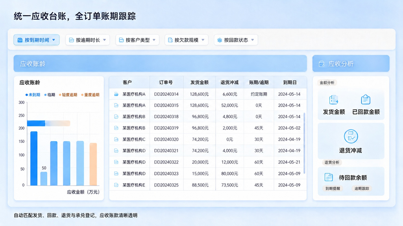Click the 到期提醒 tag button
This screenshot has height=226, width=403.
point(333,188)
